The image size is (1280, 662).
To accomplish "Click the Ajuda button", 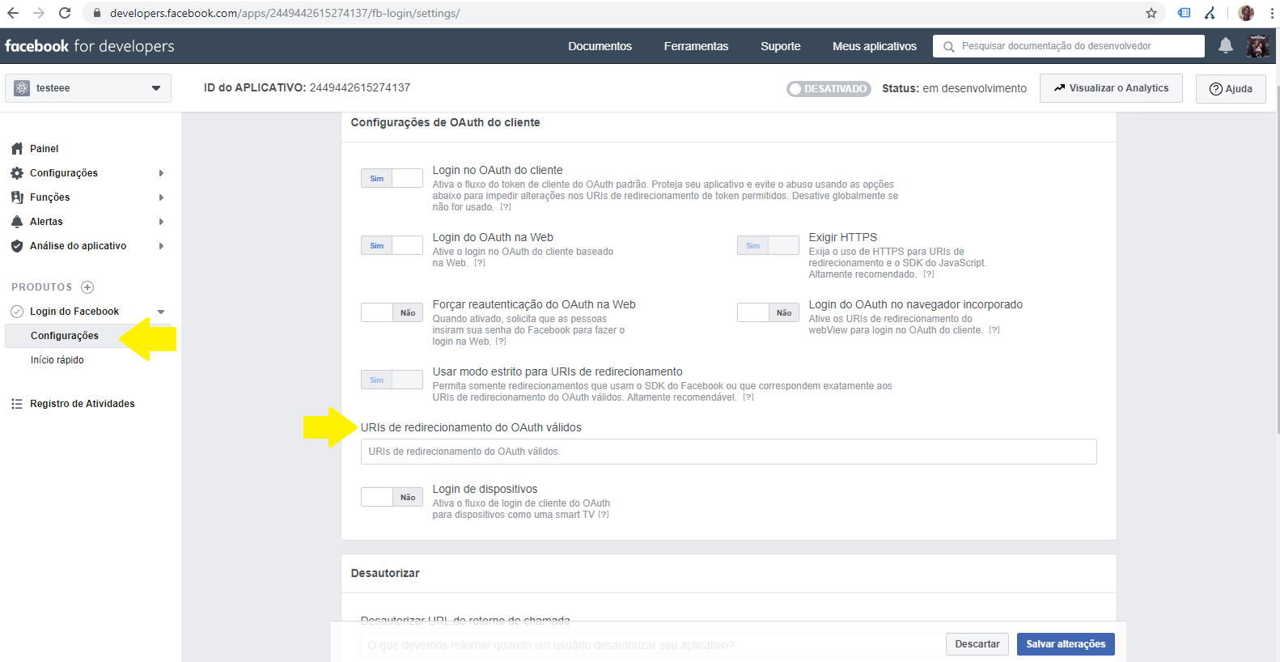I will (1231, 88).
